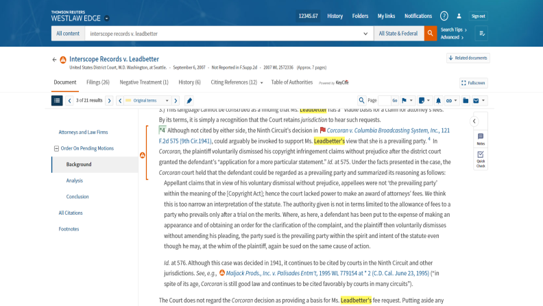The image size is (543, 306).
Task: Open the Original terms dropdown
Action: pos(147,100)
